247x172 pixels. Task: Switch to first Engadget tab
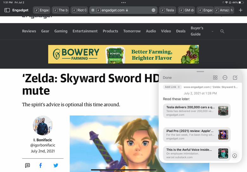pyautogui.click(x=41, y=10)
